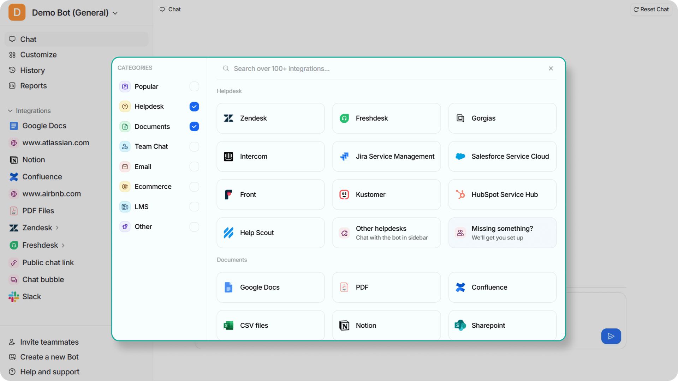Enable the Other category checkbox

tap(194, 226)
